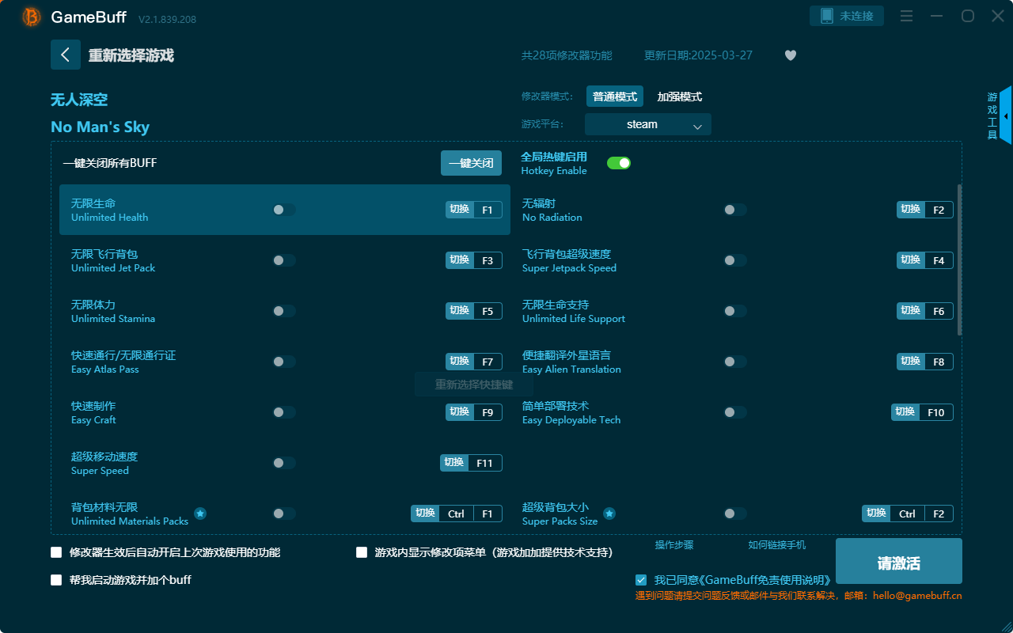This screenshot has height=633, width=1013.
Task: Open the steam platform dropdown
Action: coord(647,124)
